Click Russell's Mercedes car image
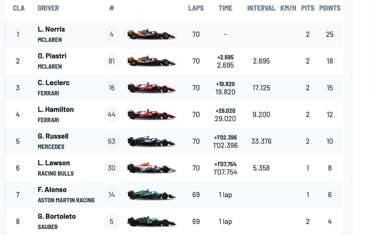The width and height of the screenshot is (369, 235). pos(151,141)
